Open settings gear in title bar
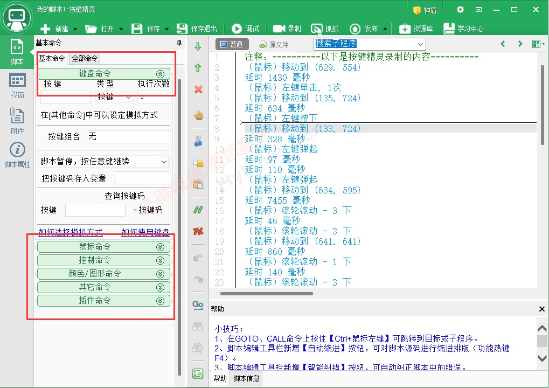 461,10
